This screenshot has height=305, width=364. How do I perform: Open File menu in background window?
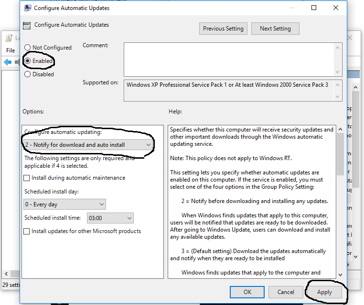coord(11,51)
